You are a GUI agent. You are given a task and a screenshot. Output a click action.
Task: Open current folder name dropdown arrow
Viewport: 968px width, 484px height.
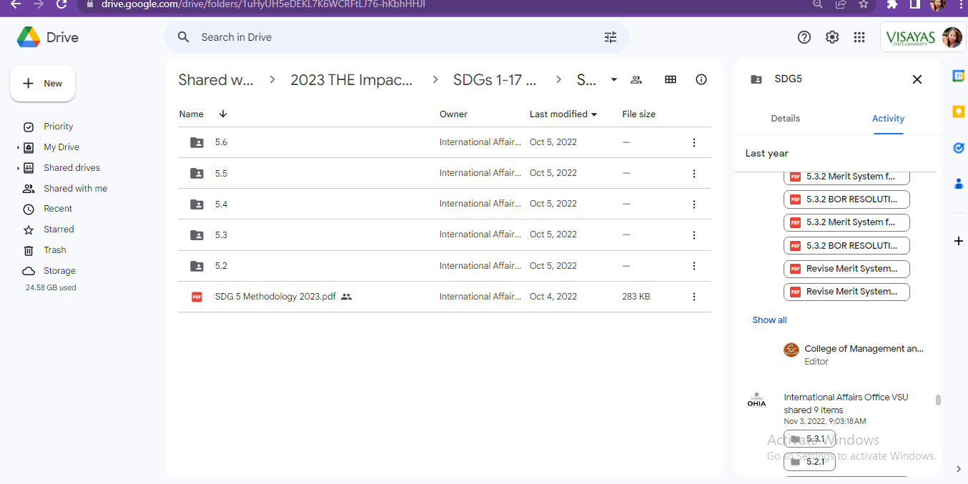click(613, 79)
